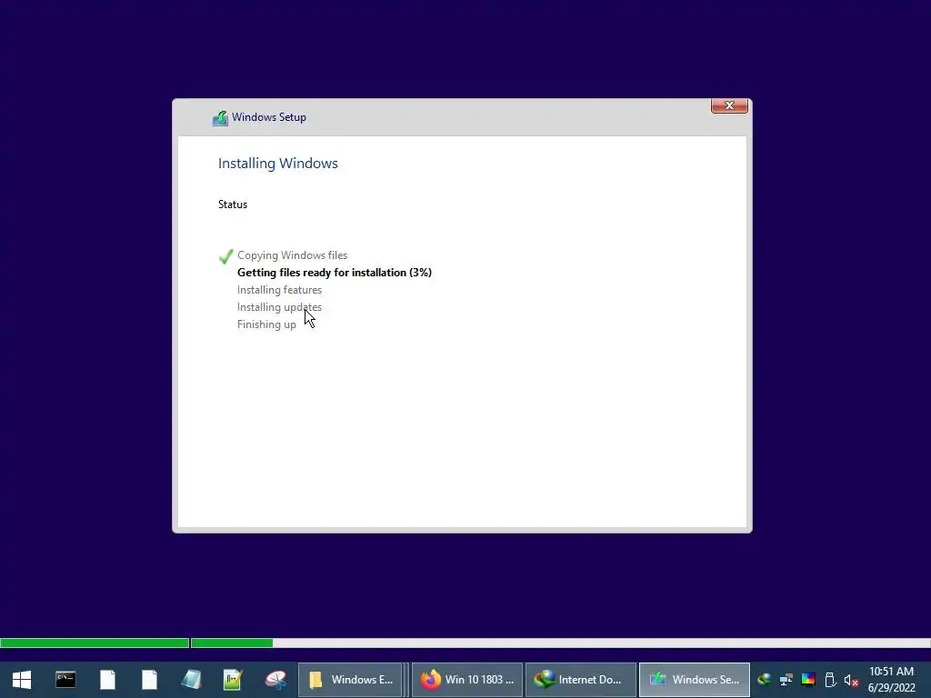931x698 pixels.
Task: Click the "Finishing up" status line
Action: coord(266,324)
